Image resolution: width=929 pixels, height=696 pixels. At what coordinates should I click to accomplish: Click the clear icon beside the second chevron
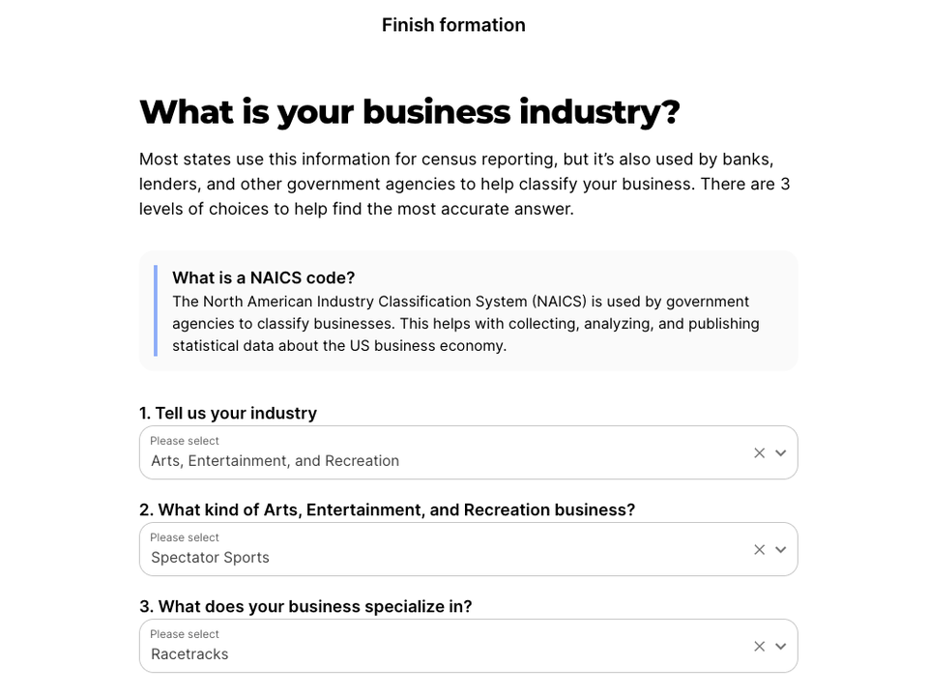(x=760, y=549)
